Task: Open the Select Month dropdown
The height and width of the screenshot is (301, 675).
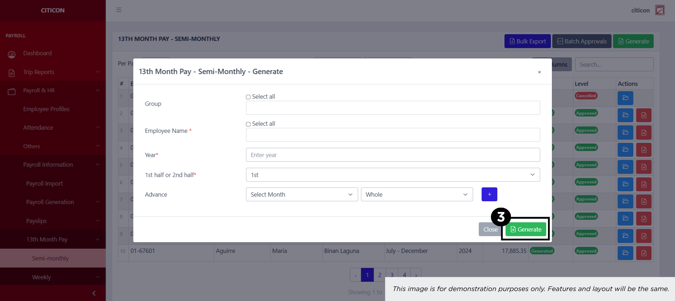Action: [x=301, y=194]
